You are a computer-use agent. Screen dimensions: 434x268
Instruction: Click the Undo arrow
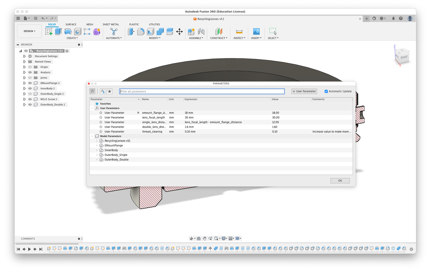[x=43, y=18]
